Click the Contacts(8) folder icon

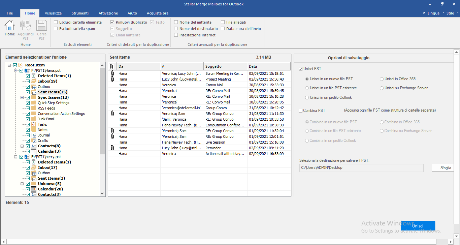(x=34, y=146)
